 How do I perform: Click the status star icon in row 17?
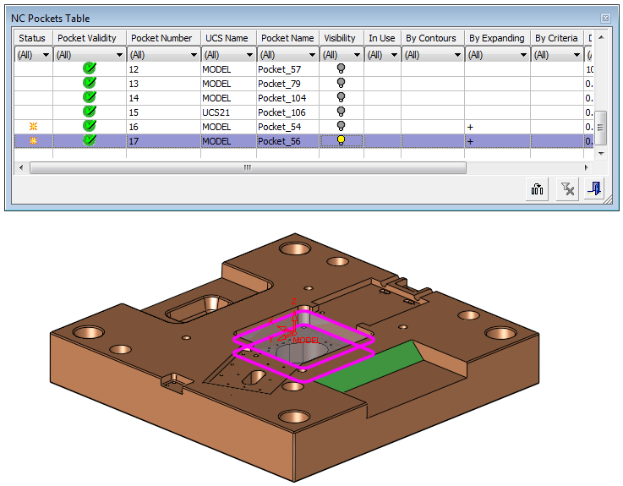(34, 141)
